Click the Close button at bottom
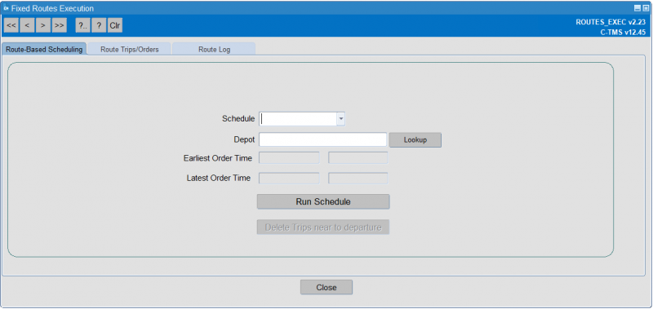Screen dimensions: 653x309 326,287
